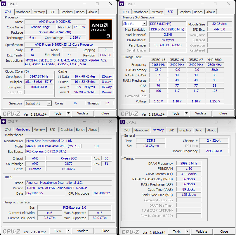
Task: Click the DRAM Frequency value 2999.8 MHz
Action: click(x=189, y=163)
